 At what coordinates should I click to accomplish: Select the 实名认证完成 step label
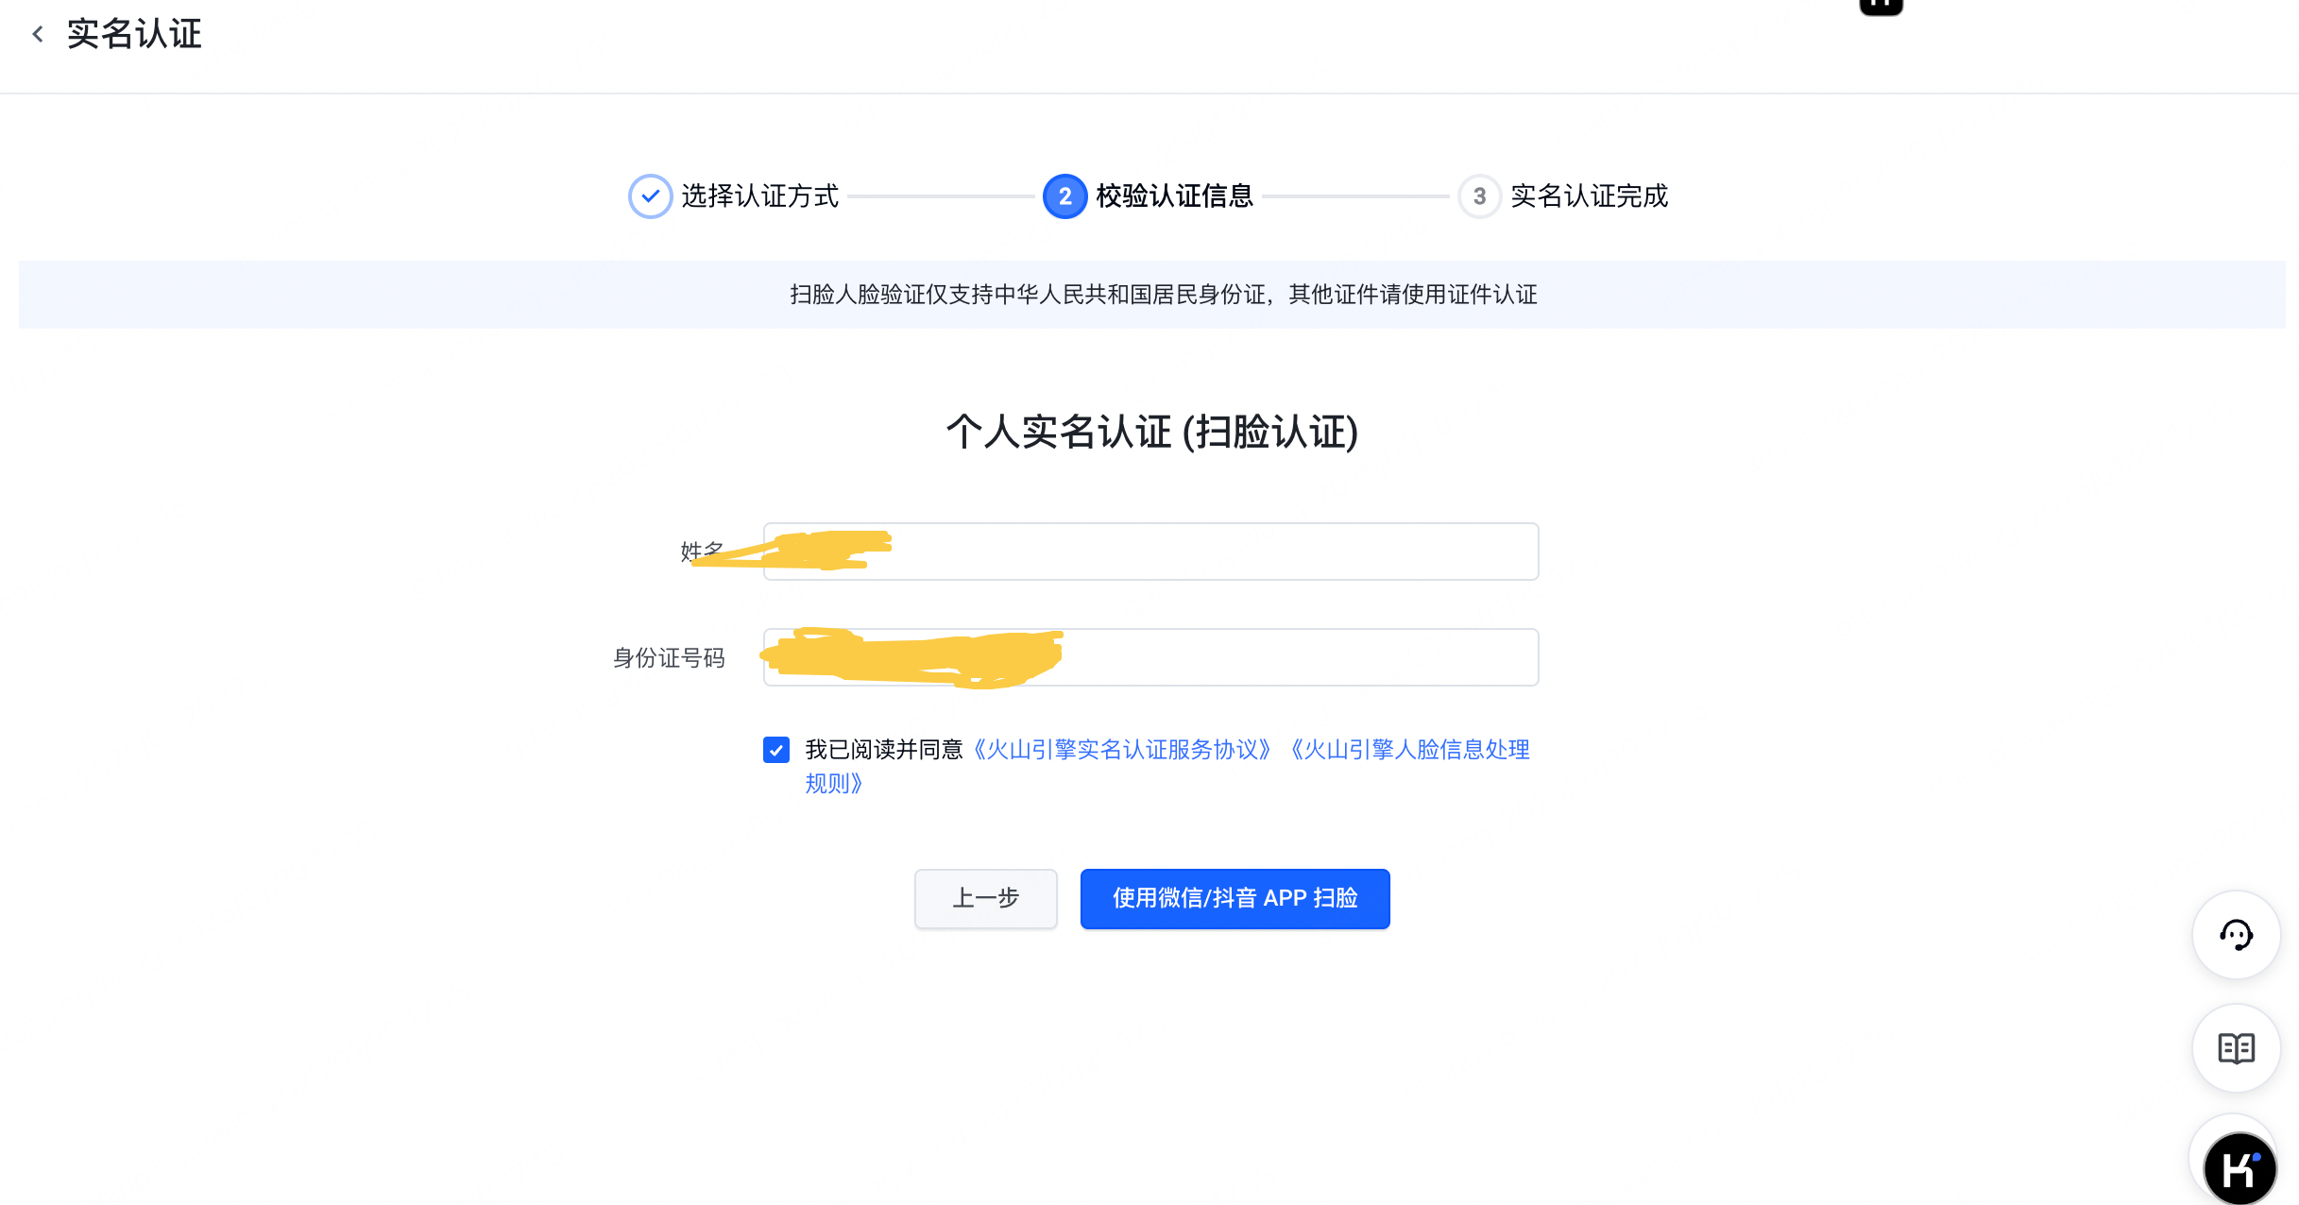coord(1589,196)
